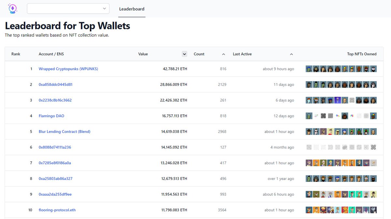Click last NFT thumbnail in 0x2238c8b16c3662 row

373,100
